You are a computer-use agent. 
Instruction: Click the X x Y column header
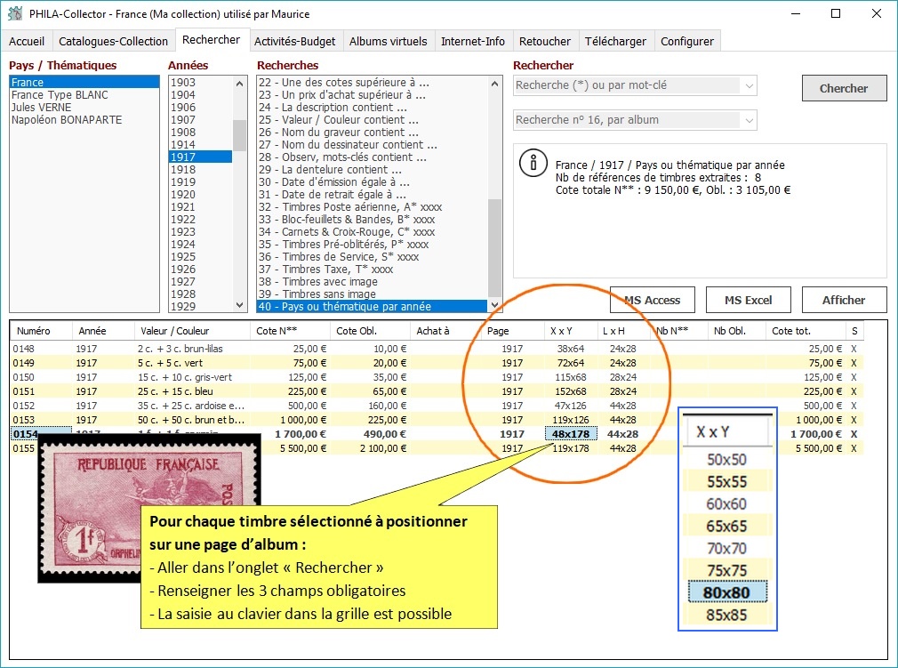tap(570, 331)
